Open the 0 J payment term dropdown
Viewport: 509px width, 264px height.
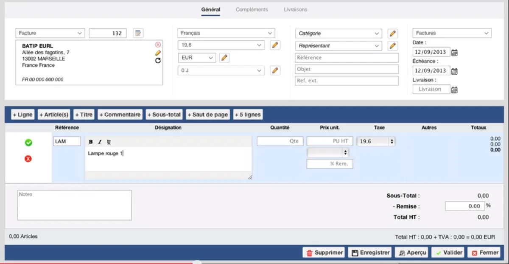pyautogui.click(x=221, y=70)
